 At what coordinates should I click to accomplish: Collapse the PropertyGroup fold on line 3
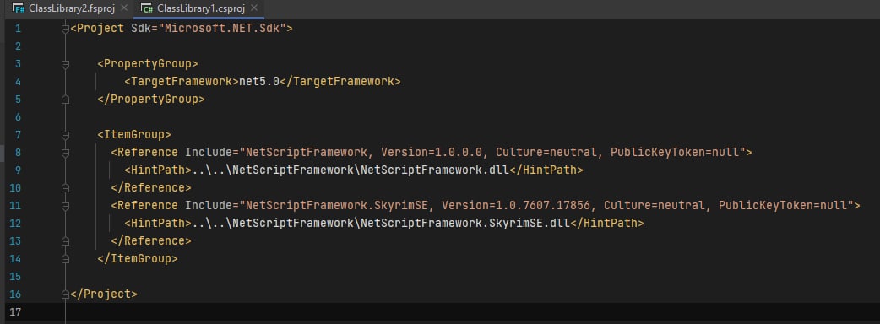65,64
